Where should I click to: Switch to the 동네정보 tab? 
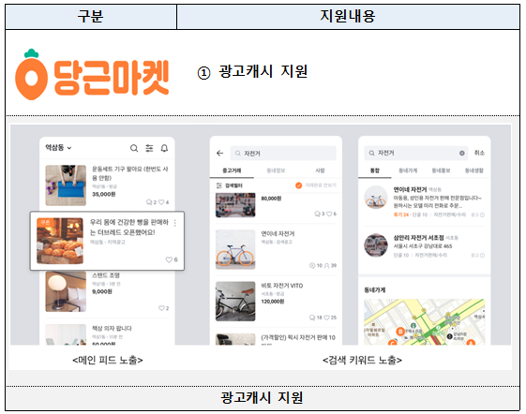click(x=276, y=170)
